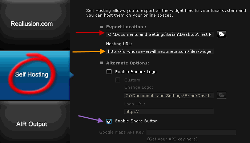Toggle the Custom logo checkbox
Image resolution: width=250 pixels, height=143 pixels.
pos(118,80)
